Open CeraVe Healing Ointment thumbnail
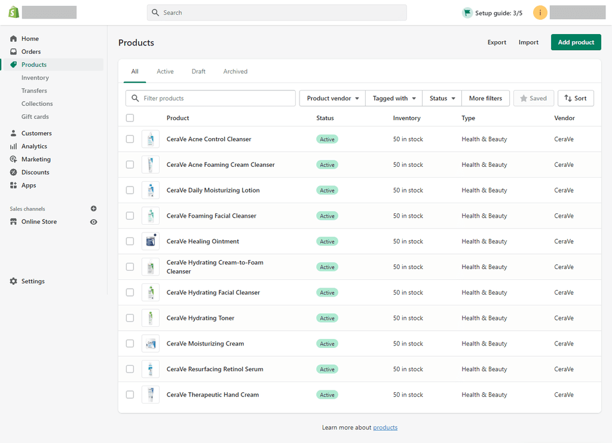 point(150,241)
